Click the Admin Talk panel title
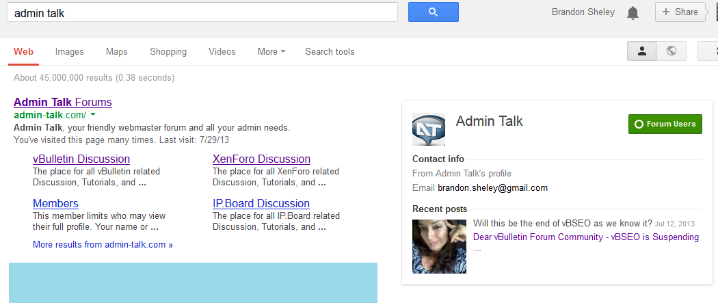Image resolution: width=718 pixels, height=303 pixels. (x=489, y=121)
